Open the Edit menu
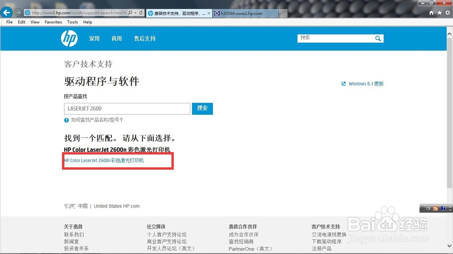This screenshot has width=453, height=254. click(21, 22)
